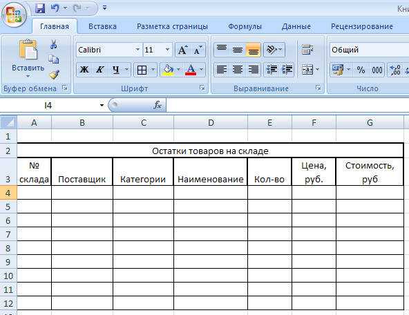
Task: Open text orientation options
Action: click(274, 50)
